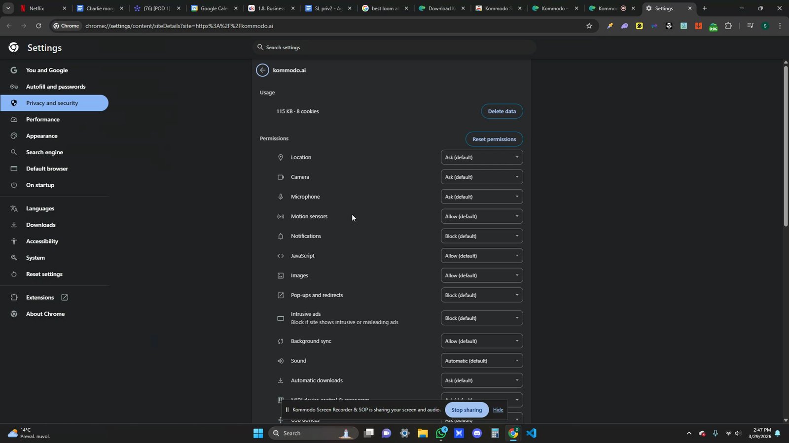Expand the Background sync dropdown
Viewport: 789px width, 443px height.
click(482, 341)
